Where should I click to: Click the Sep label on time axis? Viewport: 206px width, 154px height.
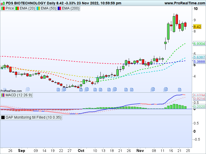click(22, 151)
